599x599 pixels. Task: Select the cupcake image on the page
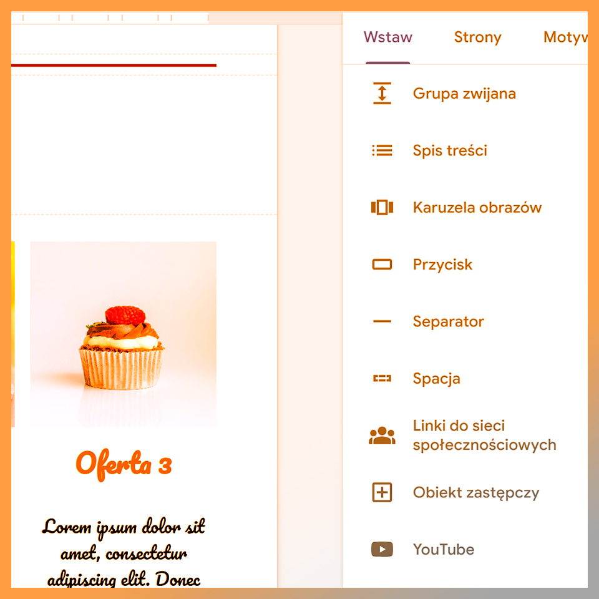(124, 334)
